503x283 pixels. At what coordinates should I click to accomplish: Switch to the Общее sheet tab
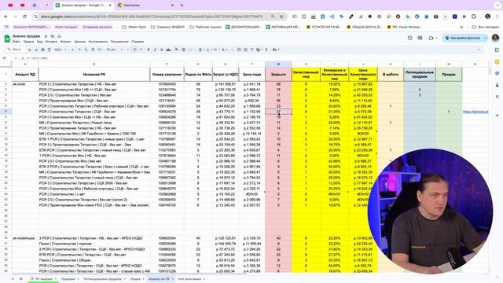[x=135, y=279]
